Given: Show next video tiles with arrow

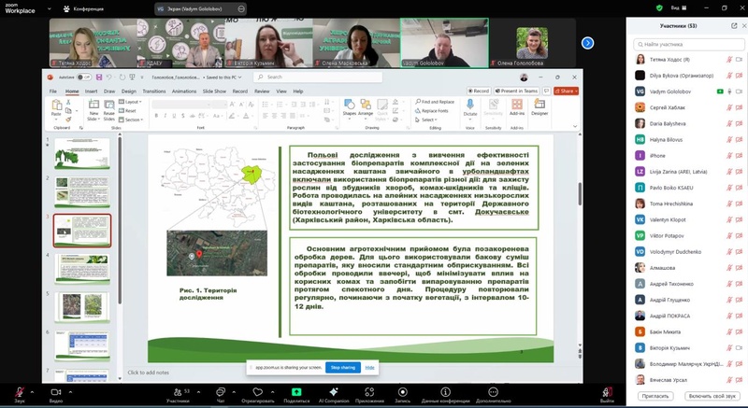Looking at the screenshot, I should tap(587, 43).
